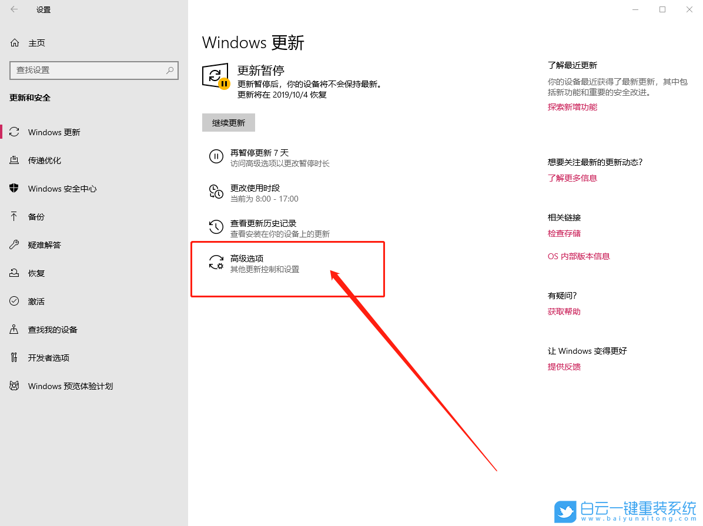The width and height of the screenshot is (703, 526).
Task: View 查看更新历史记录
Action: (x=263, y=223)
